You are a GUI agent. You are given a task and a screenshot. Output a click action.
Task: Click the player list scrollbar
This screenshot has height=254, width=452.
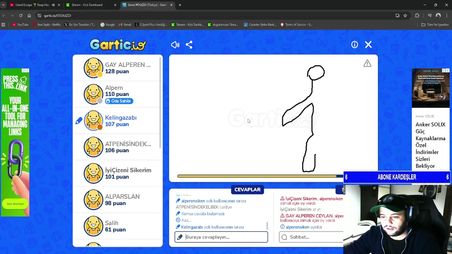click(161, 102)
